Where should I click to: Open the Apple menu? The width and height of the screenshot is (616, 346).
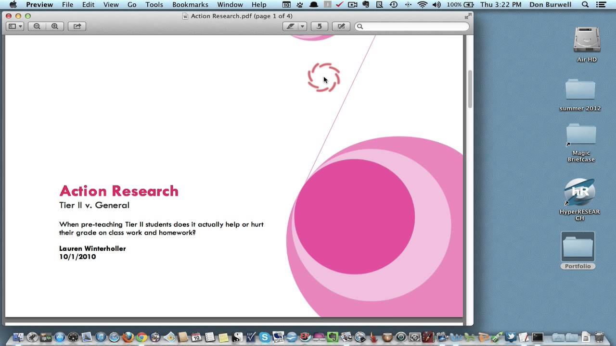(x=13, y=5)
